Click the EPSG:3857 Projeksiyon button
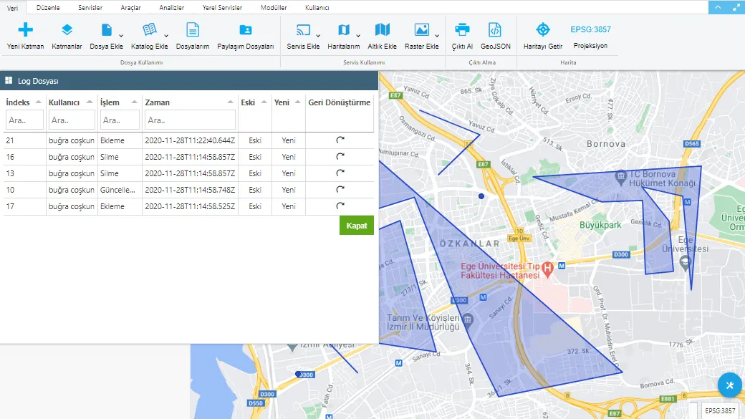 (590, 37)
